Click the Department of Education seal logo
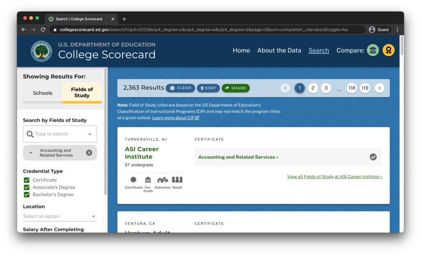Screen dimensions: 421x255 [42, 51]
